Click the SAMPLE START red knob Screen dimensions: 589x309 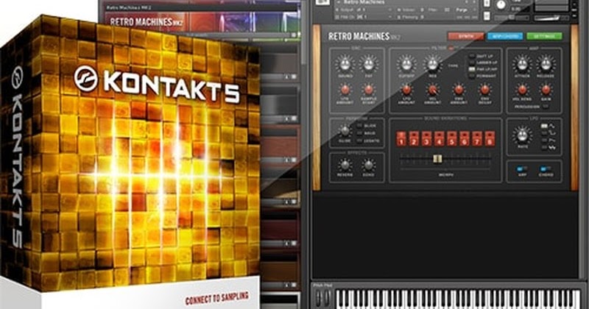pos(369,89)
